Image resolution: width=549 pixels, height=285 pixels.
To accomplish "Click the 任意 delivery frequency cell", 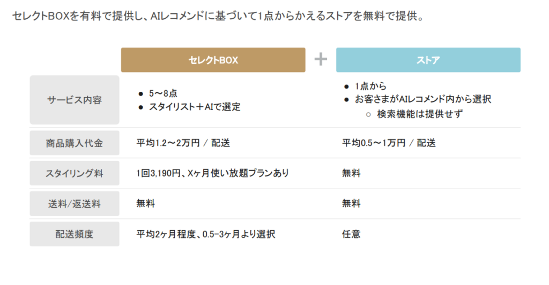I will coord(351,234).
